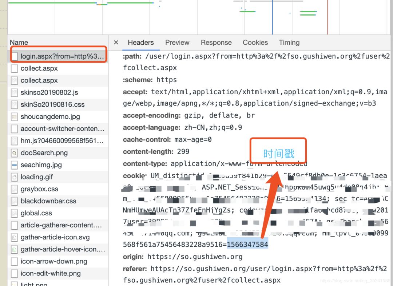Viewport: 393px width, 286px height.
Task: Select the login.aspx?from=http%3 request
Action: click(x=58, y=56)
